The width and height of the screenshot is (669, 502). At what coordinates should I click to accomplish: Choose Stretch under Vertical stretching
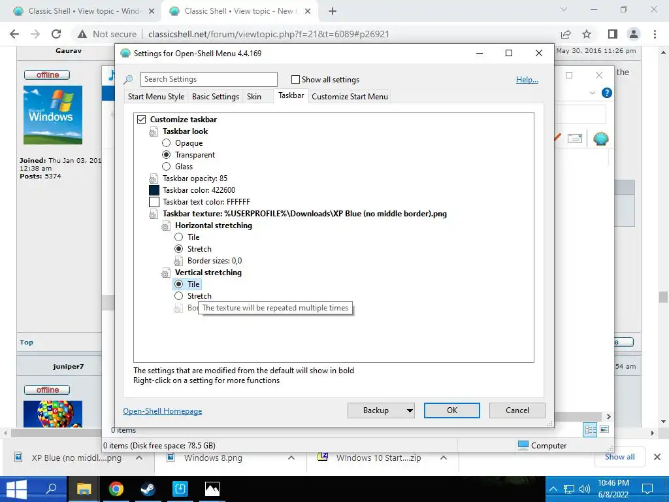click(179, 296)
